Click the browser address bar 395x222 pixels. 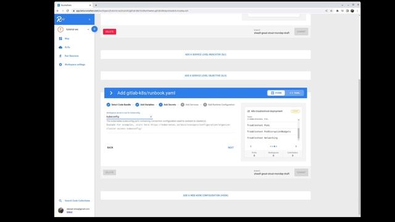(x=199, y=11)
